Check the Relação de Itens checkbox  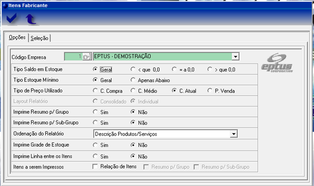pyautogui.click(x=95, y=167)
